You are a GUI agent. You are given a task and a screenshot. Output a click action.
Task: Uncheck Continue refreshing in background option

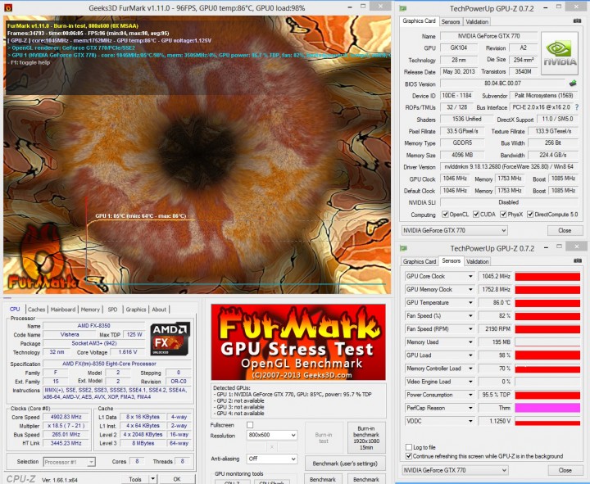tap(409, 456)
